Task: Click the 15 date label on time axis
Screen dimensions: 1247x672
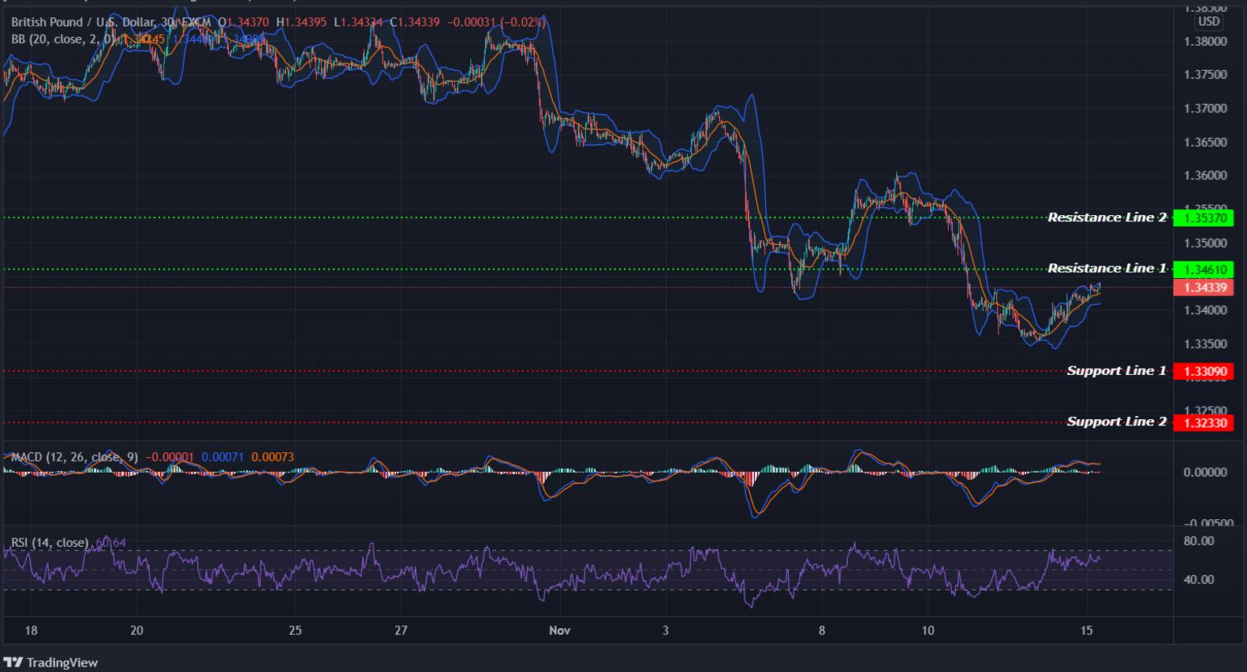Action: 1086,630
